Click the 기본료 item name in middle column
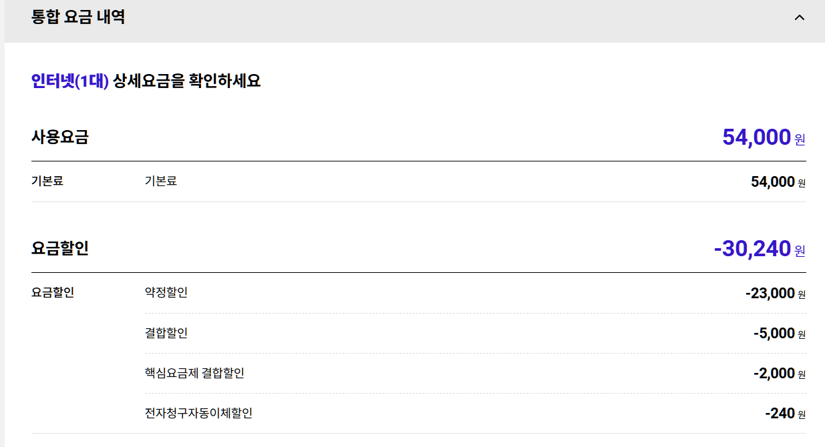 (161, 181)
